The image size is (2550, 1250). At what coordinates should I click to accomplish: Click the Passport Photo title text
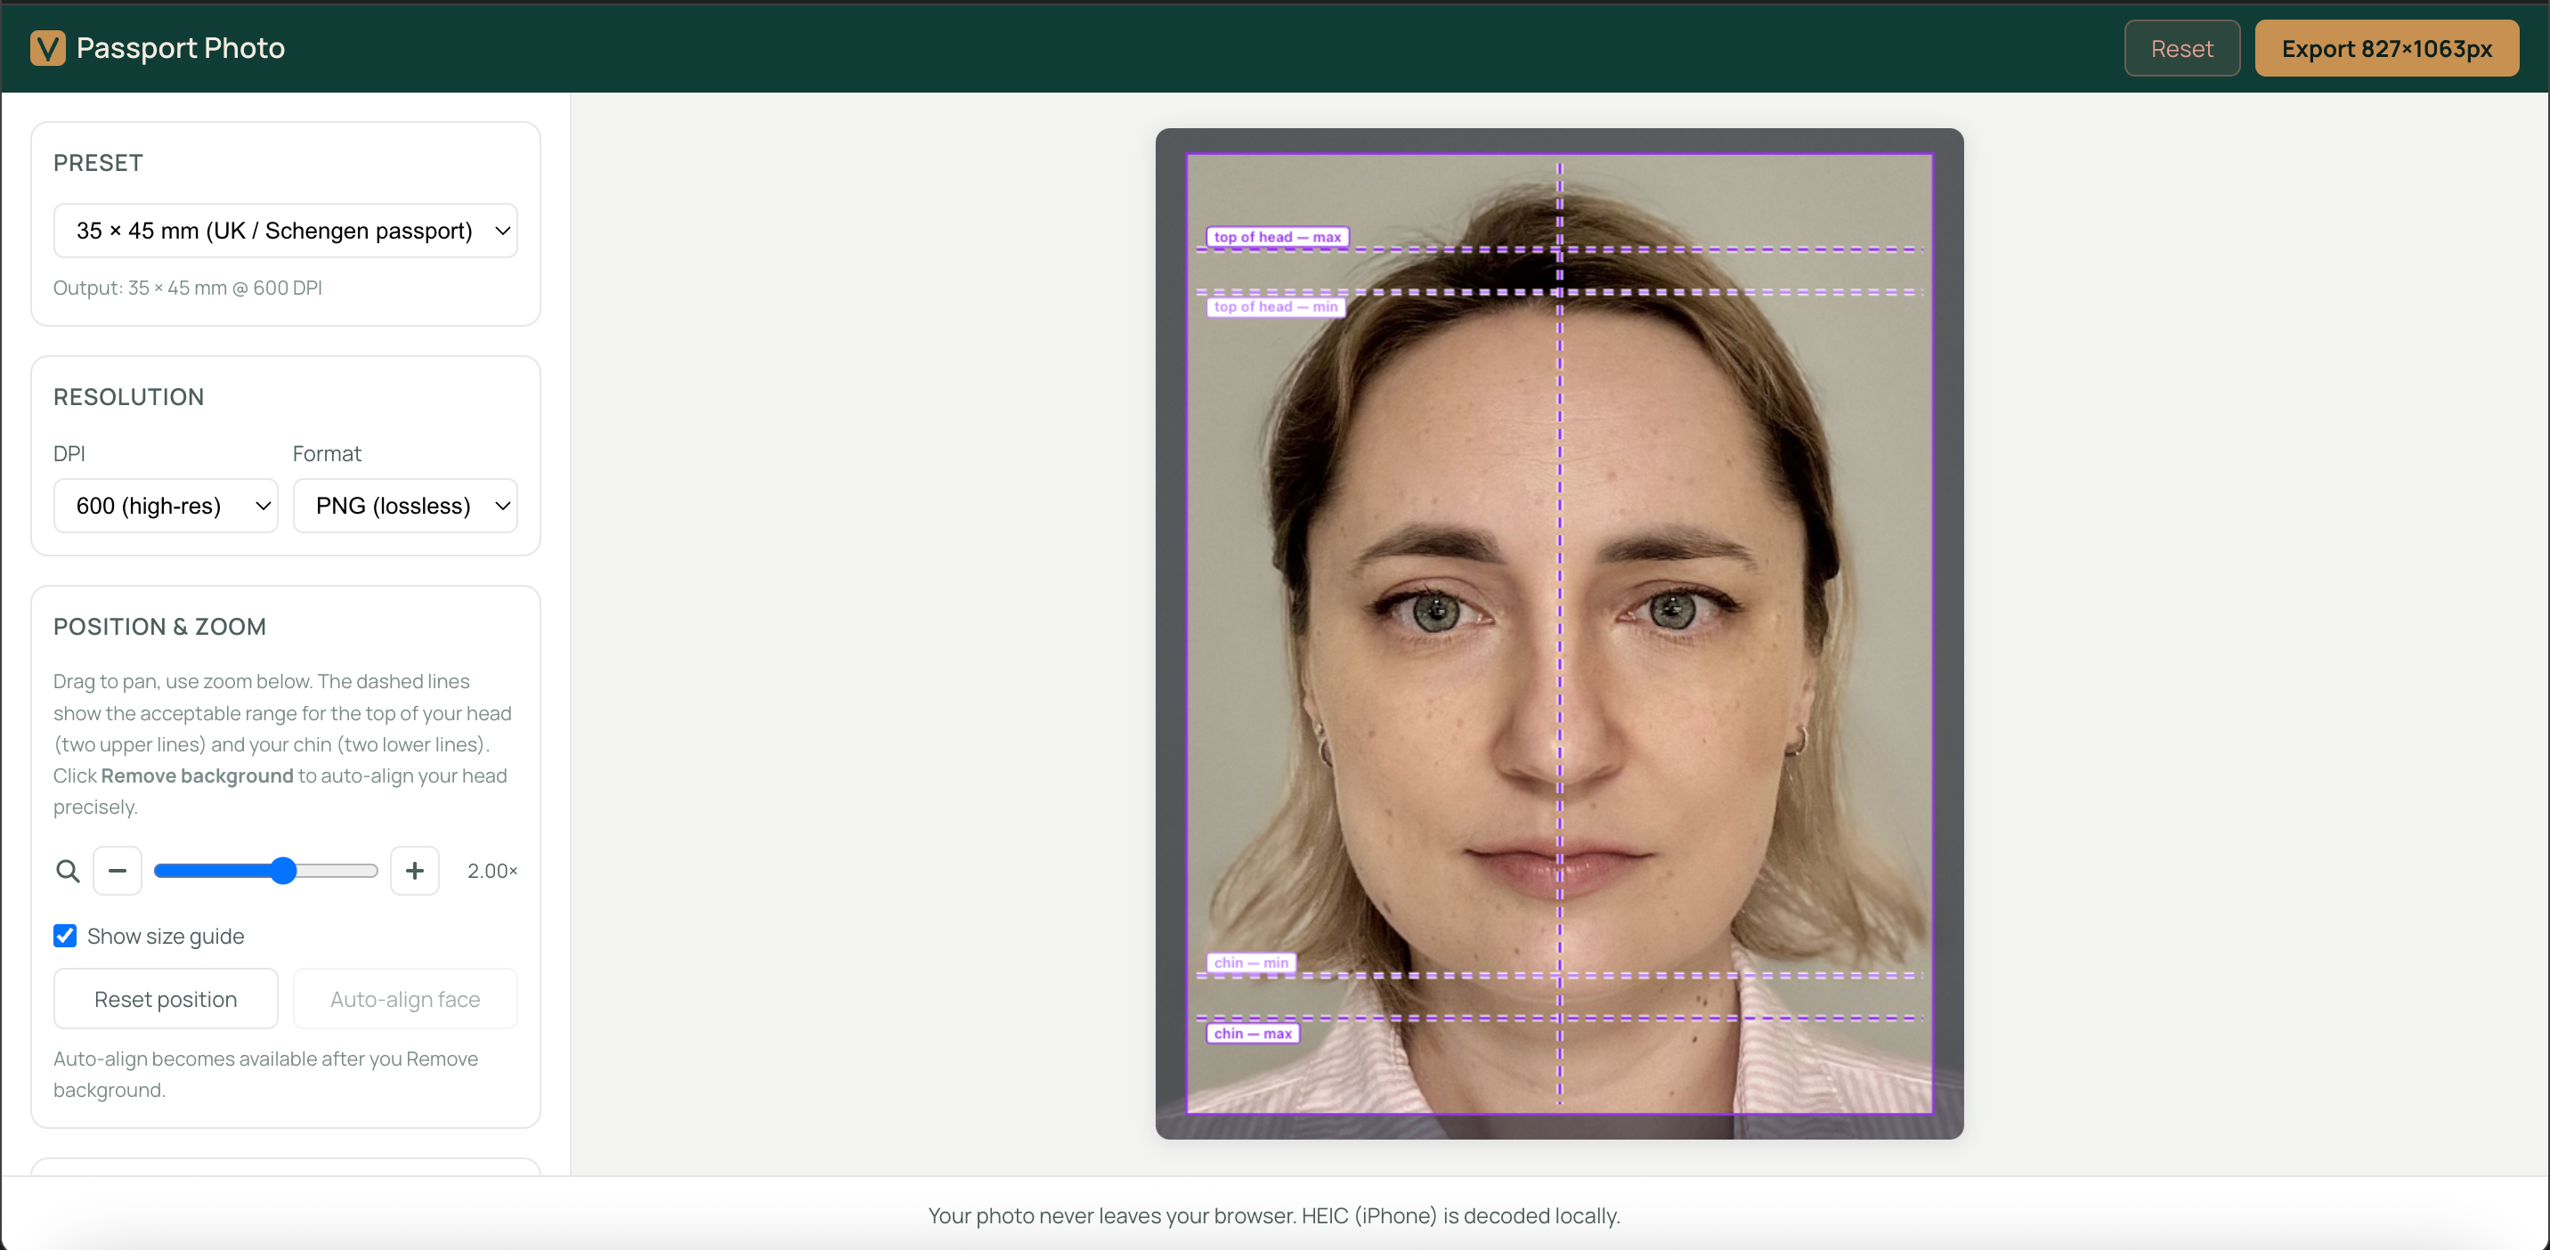click(x=180, y=47)
